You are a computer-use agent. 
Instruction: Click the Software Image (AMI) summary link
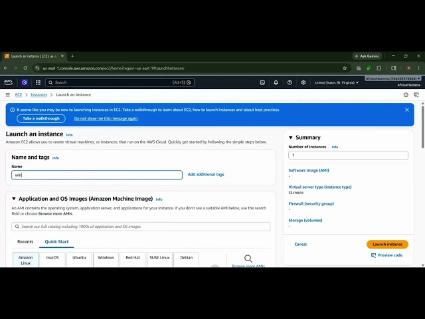(x=309, y=170)
